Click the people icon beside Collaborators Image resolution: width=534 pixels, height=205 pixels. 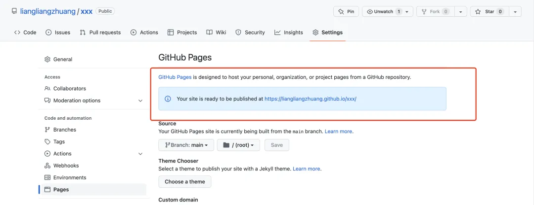tap(47, 89)
